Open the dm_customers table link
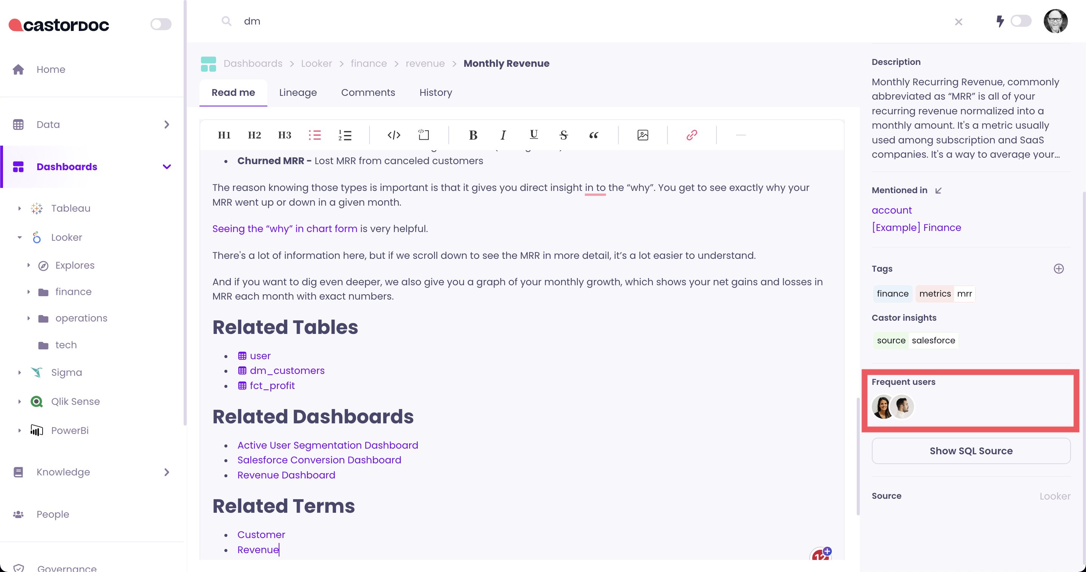1086x572 pixels. coord(287,371)
